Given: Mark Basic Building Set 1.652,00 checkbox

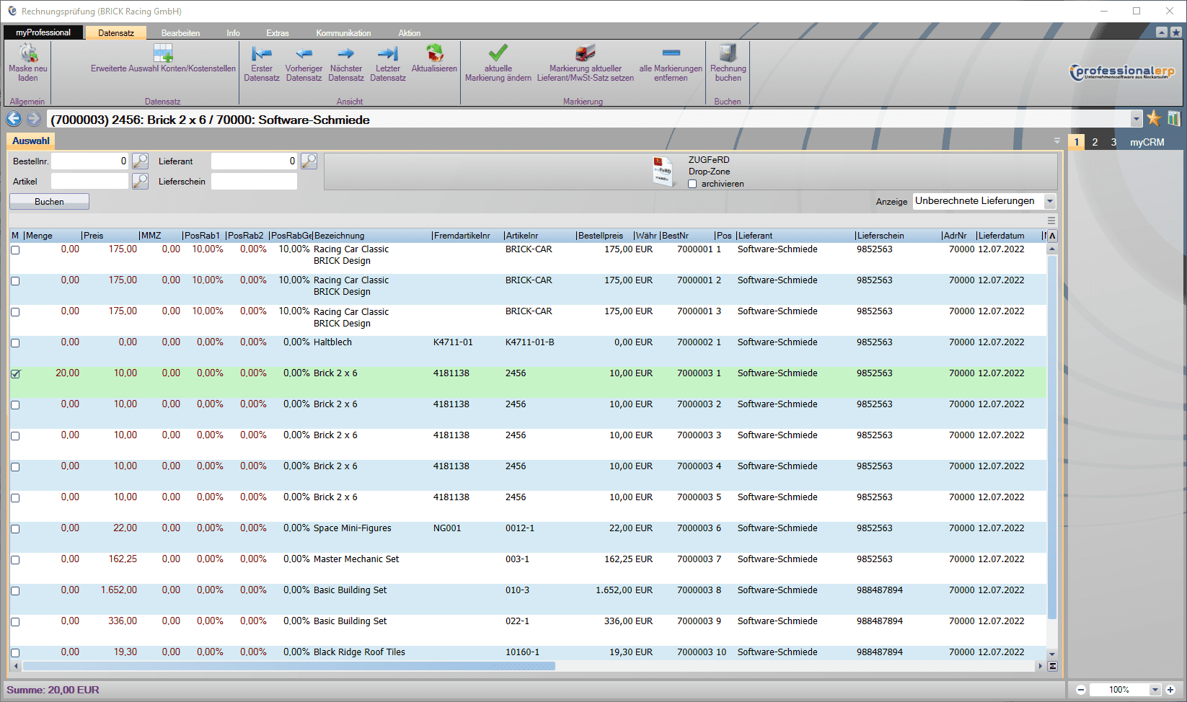Looking at the screenshot, I should tap(15, 591).
